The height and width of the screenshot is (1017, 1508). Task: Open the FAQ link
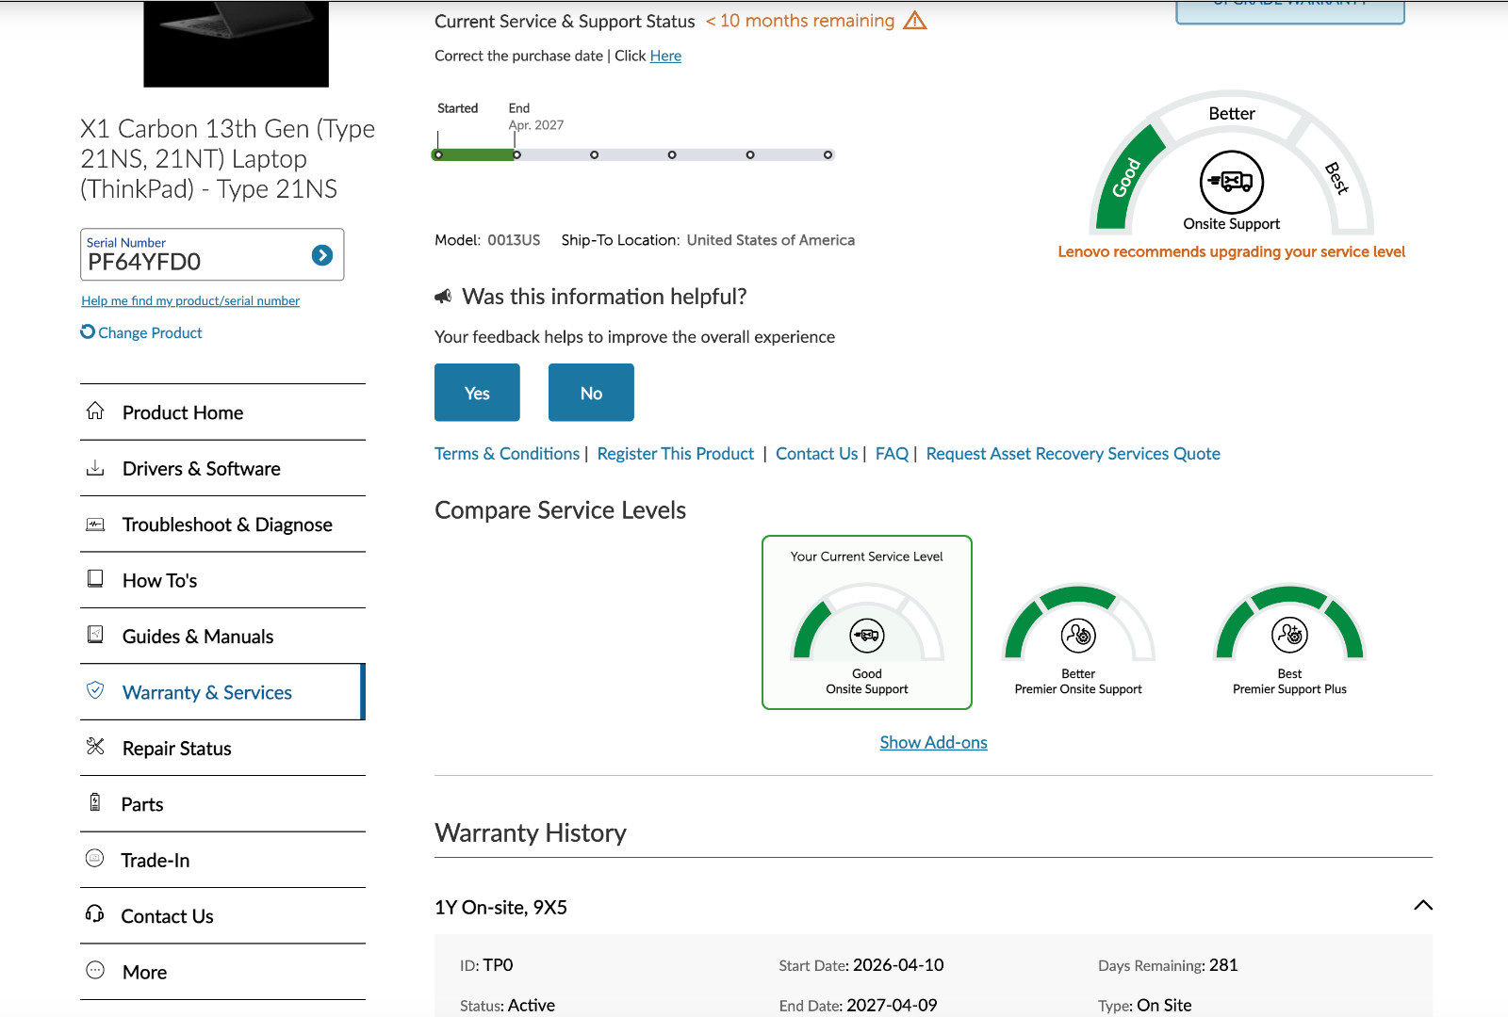coord(892,454)
